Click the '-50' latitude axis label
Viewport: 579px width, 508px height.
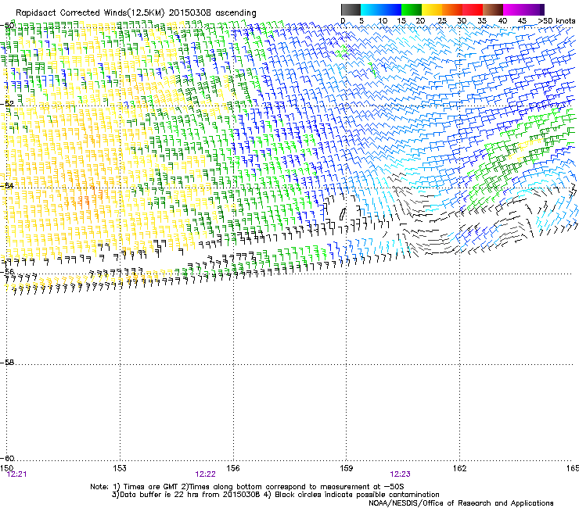pyautogui.click(x=7, y=26)
